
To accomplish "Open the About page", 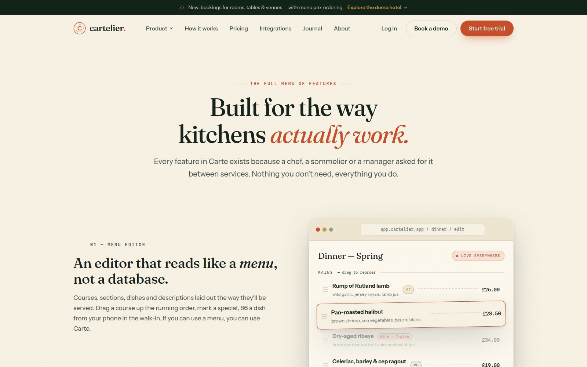I will (342, 28).
